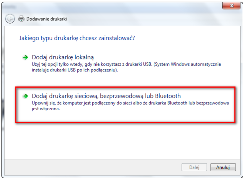
Task: Click "jest włączona." line of network option
Action: (46, 109)
